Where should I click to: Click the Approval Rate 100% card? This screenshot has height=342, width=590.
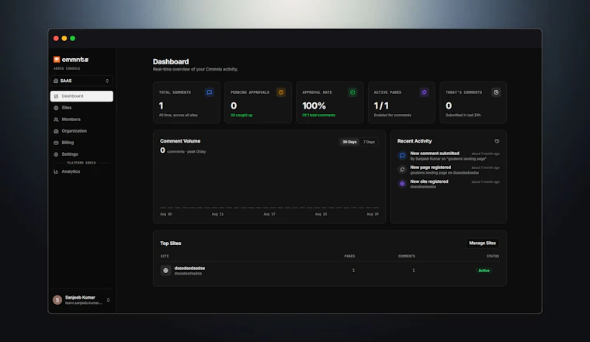[x=330, y=102]
